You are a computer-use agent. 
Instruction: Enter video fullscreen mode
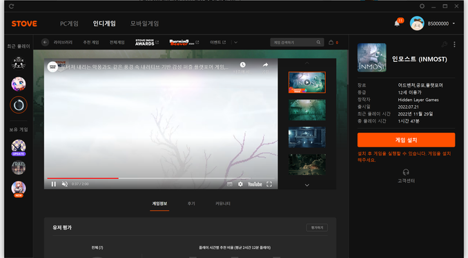tap(269, 184)
